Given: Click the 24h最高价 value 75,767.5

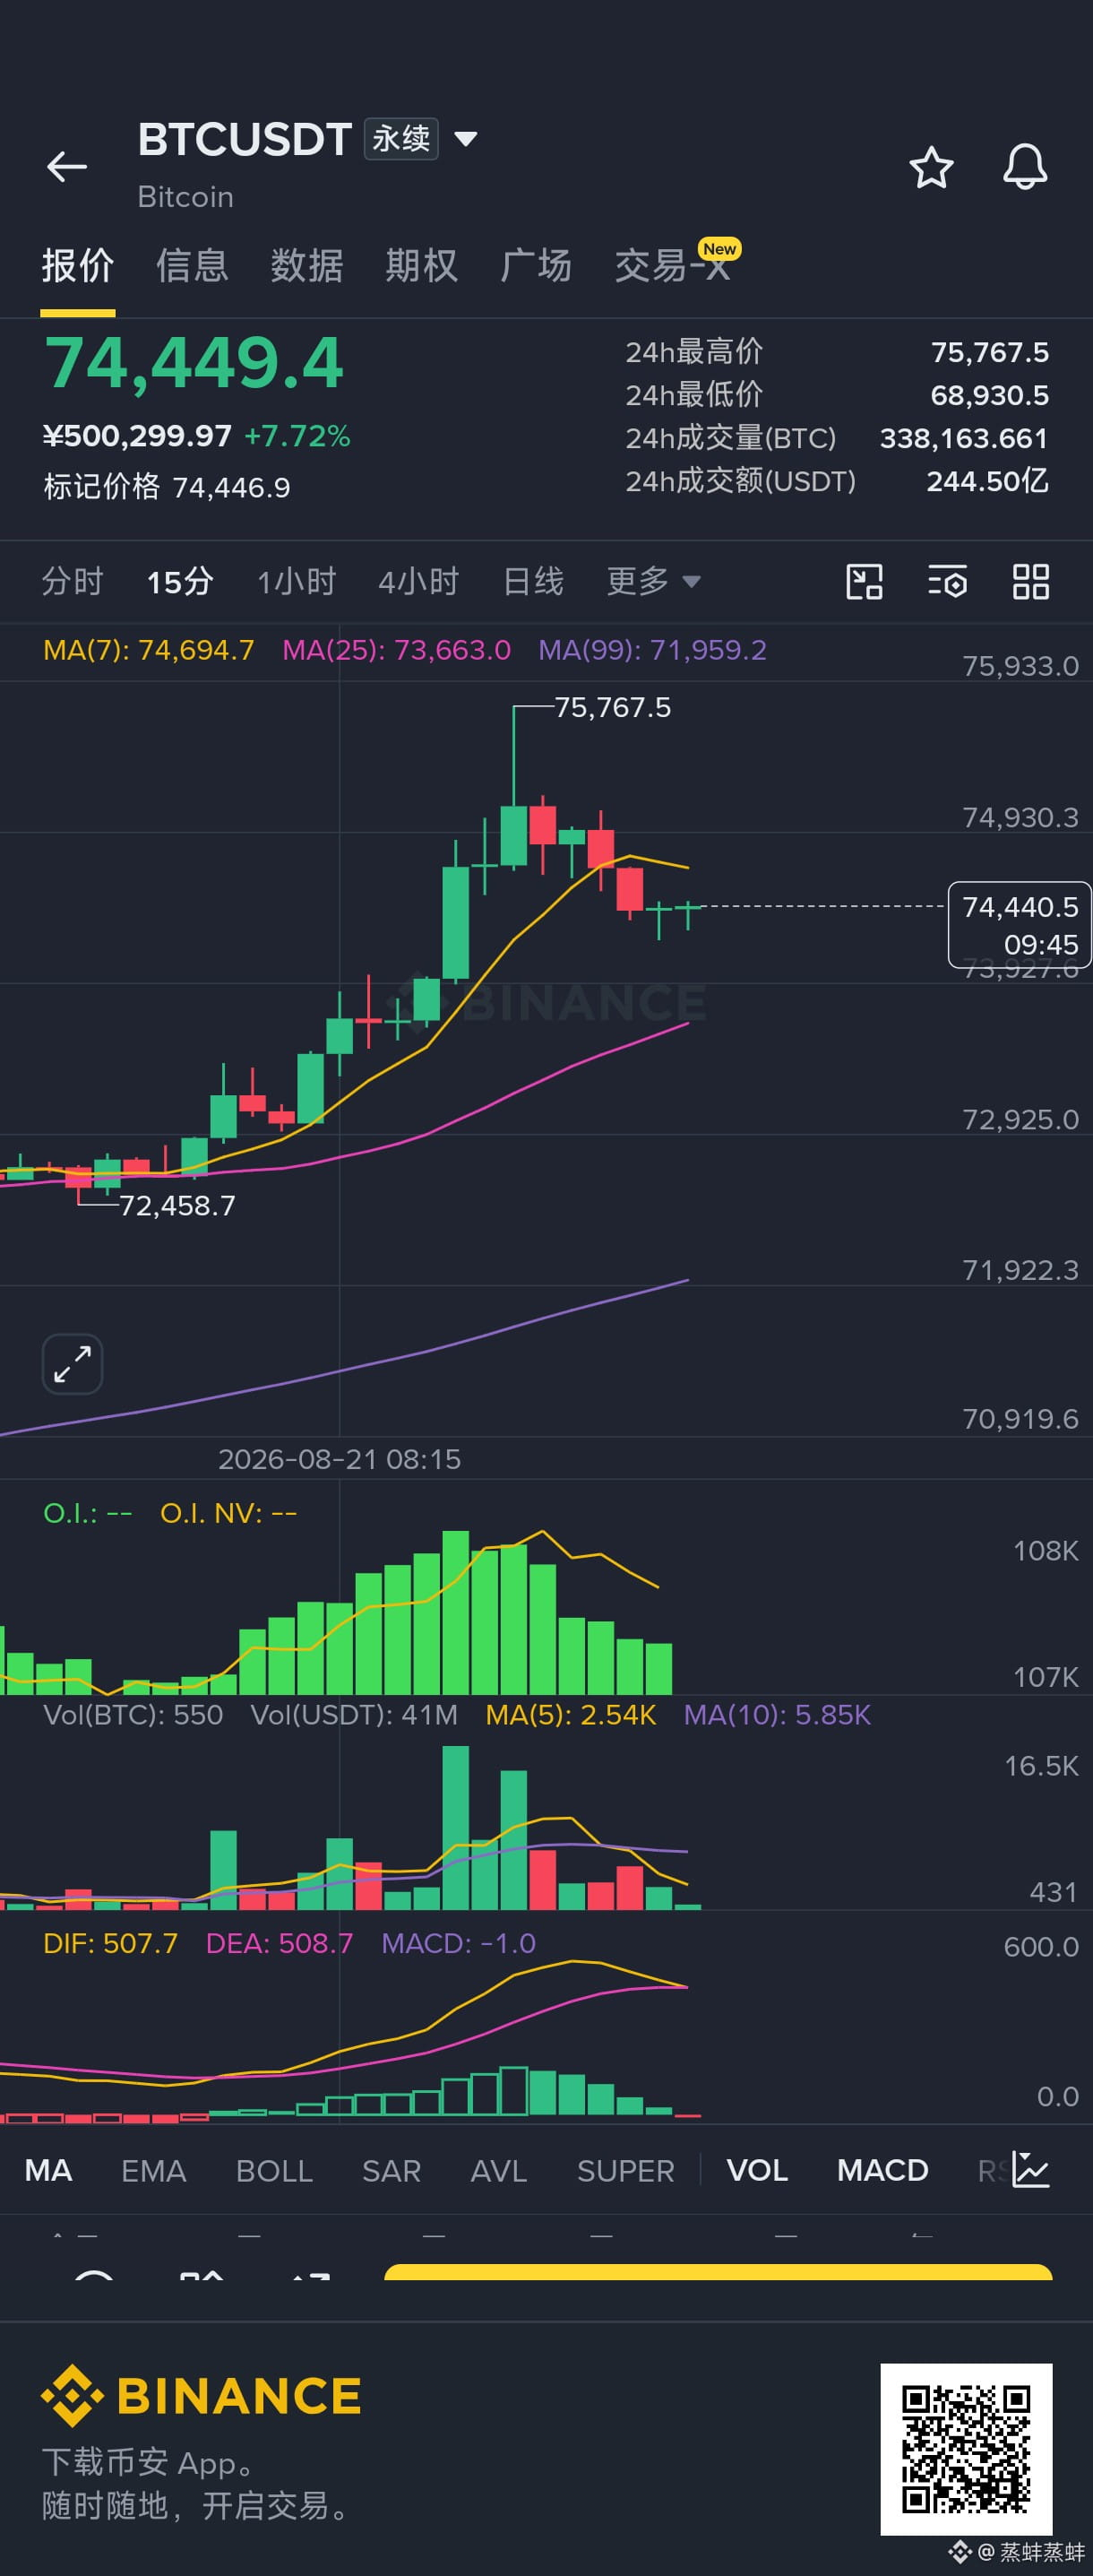Looking at the screenshot, I should 990,352.
